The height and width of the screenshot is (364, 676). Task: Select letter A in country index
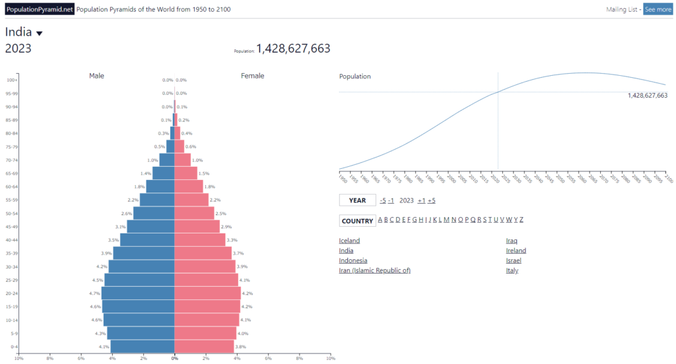380,220
